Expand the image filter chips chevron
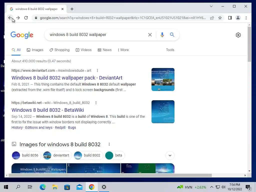 [x=170, y=155]
